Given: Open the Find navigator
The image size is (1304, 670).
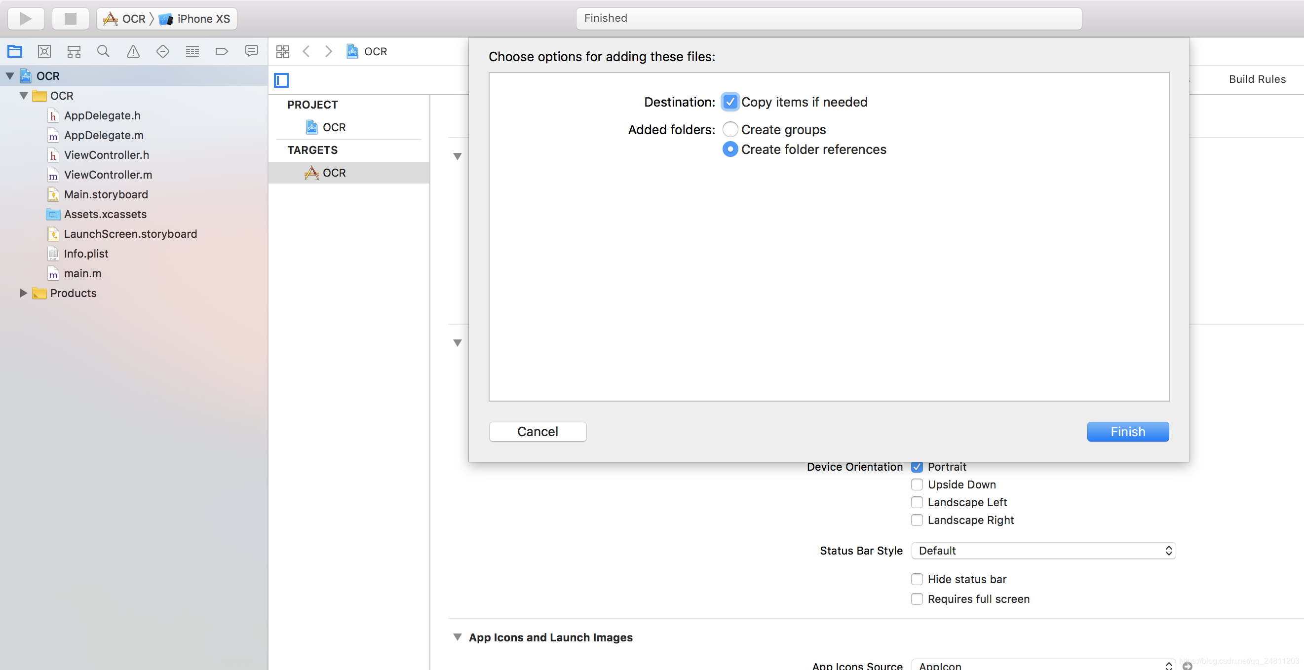Looking at the screenshot, I should click(103, 51).
